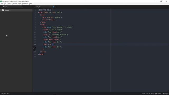Switch to the site.php editor tab

(x=38, y=7)
